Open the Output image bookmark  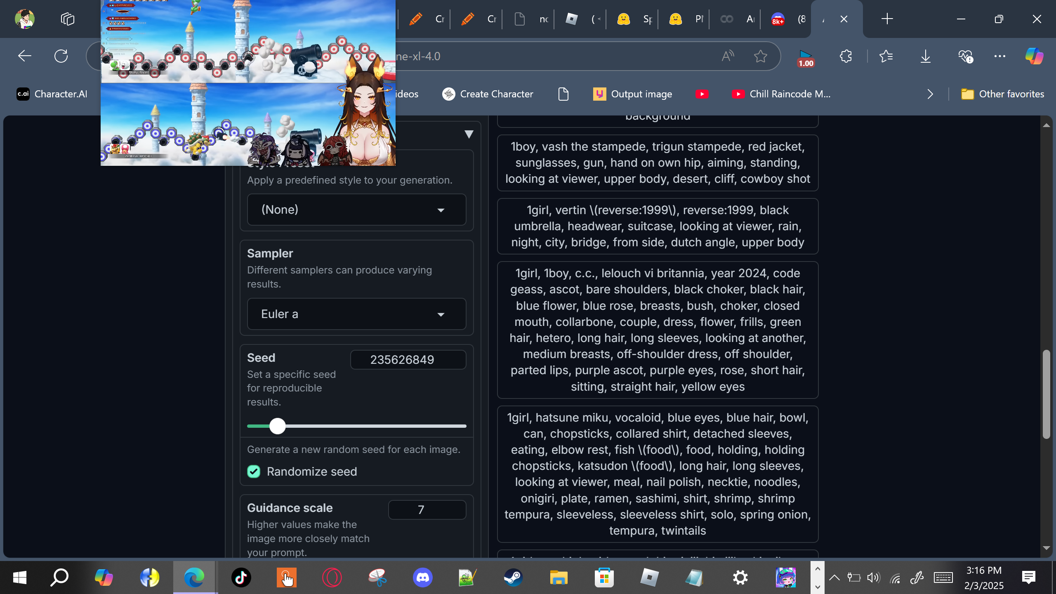click(632, 94)
